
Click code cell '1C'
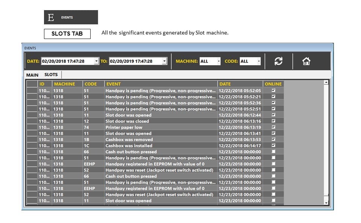(x=94, y=146)
